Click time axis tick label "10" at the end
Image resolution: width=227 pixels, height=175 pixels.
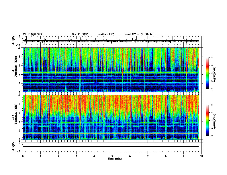(201, 156)
